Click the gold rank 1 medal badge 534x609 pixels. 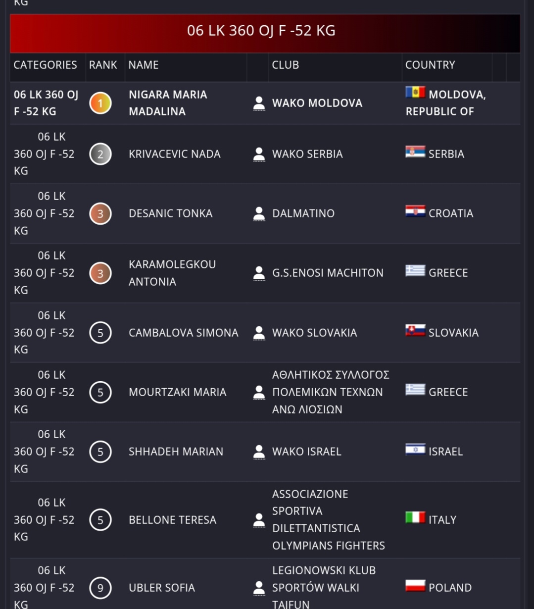(100, 103)
